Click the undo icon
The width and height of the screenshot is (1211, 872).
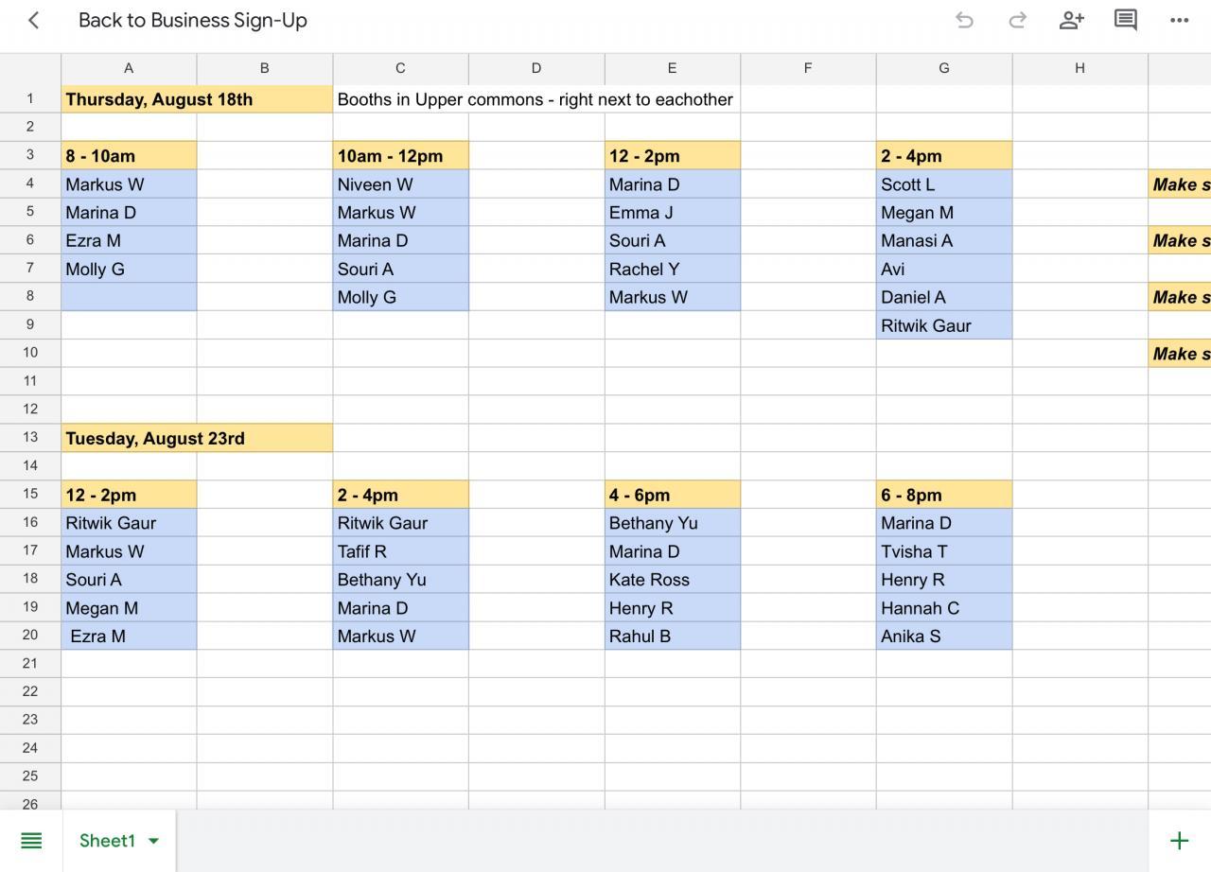point(964,20)
